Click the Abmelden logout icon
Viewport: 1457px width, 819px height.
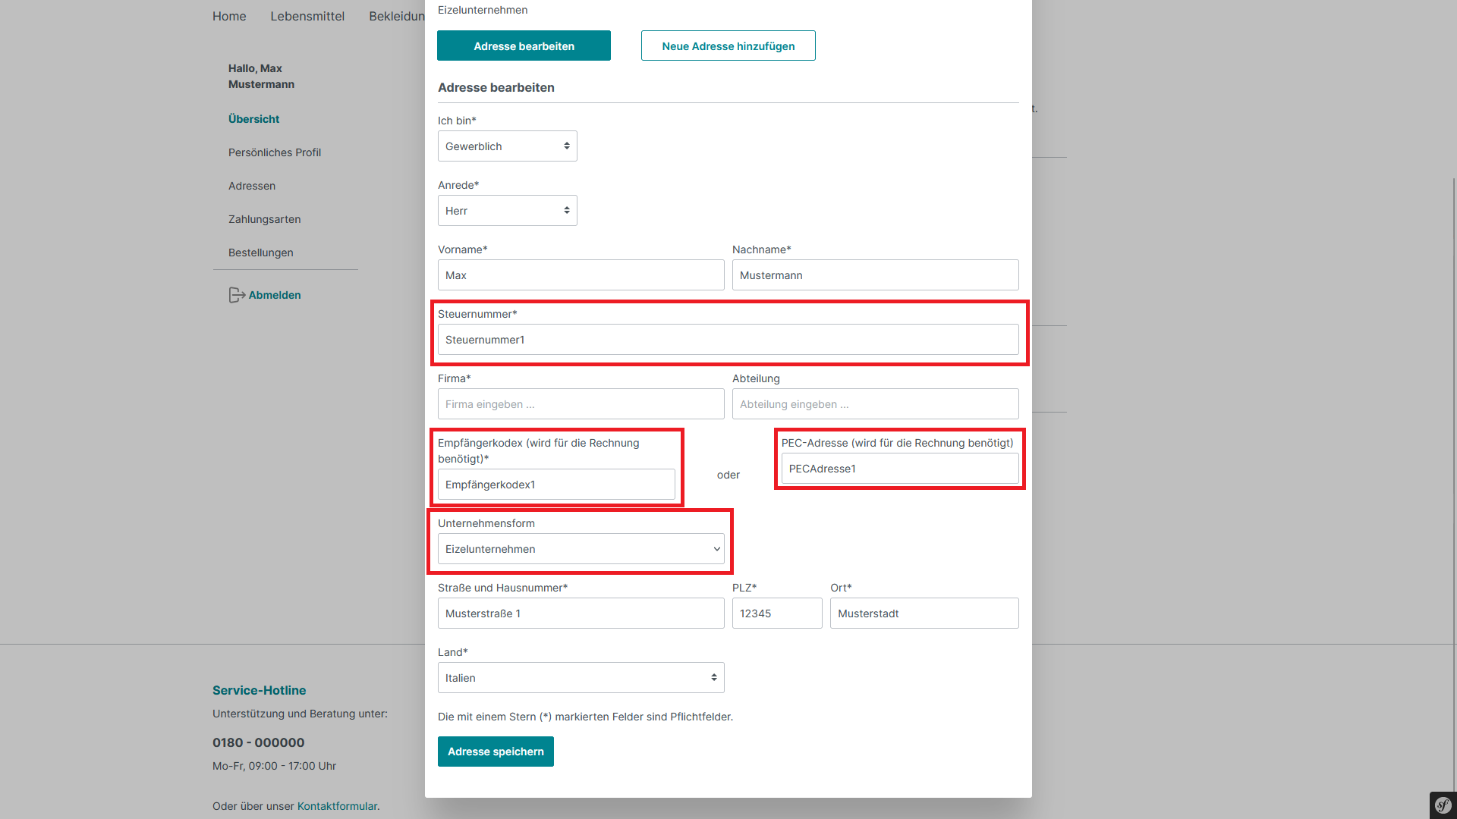point(237,295)
